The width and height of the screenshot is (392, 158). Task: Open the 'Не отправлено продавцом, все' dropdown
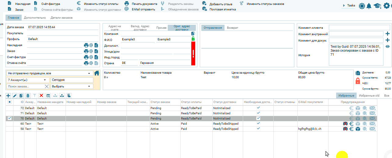50,73
